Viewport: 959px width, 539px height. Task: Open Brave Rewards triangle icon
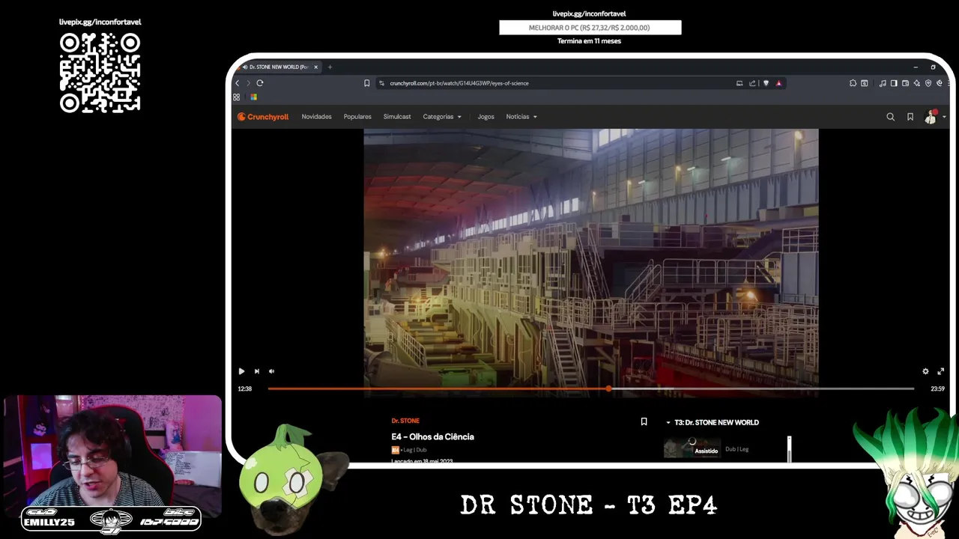(778, 83)
